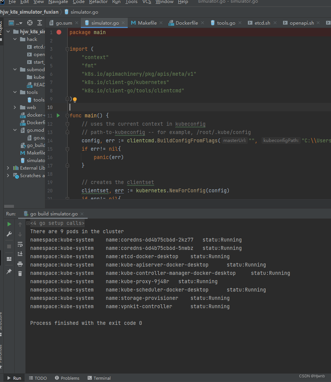Open the Favorites side tool window
This screenshot has height=382, width=331.
point(1,356)
